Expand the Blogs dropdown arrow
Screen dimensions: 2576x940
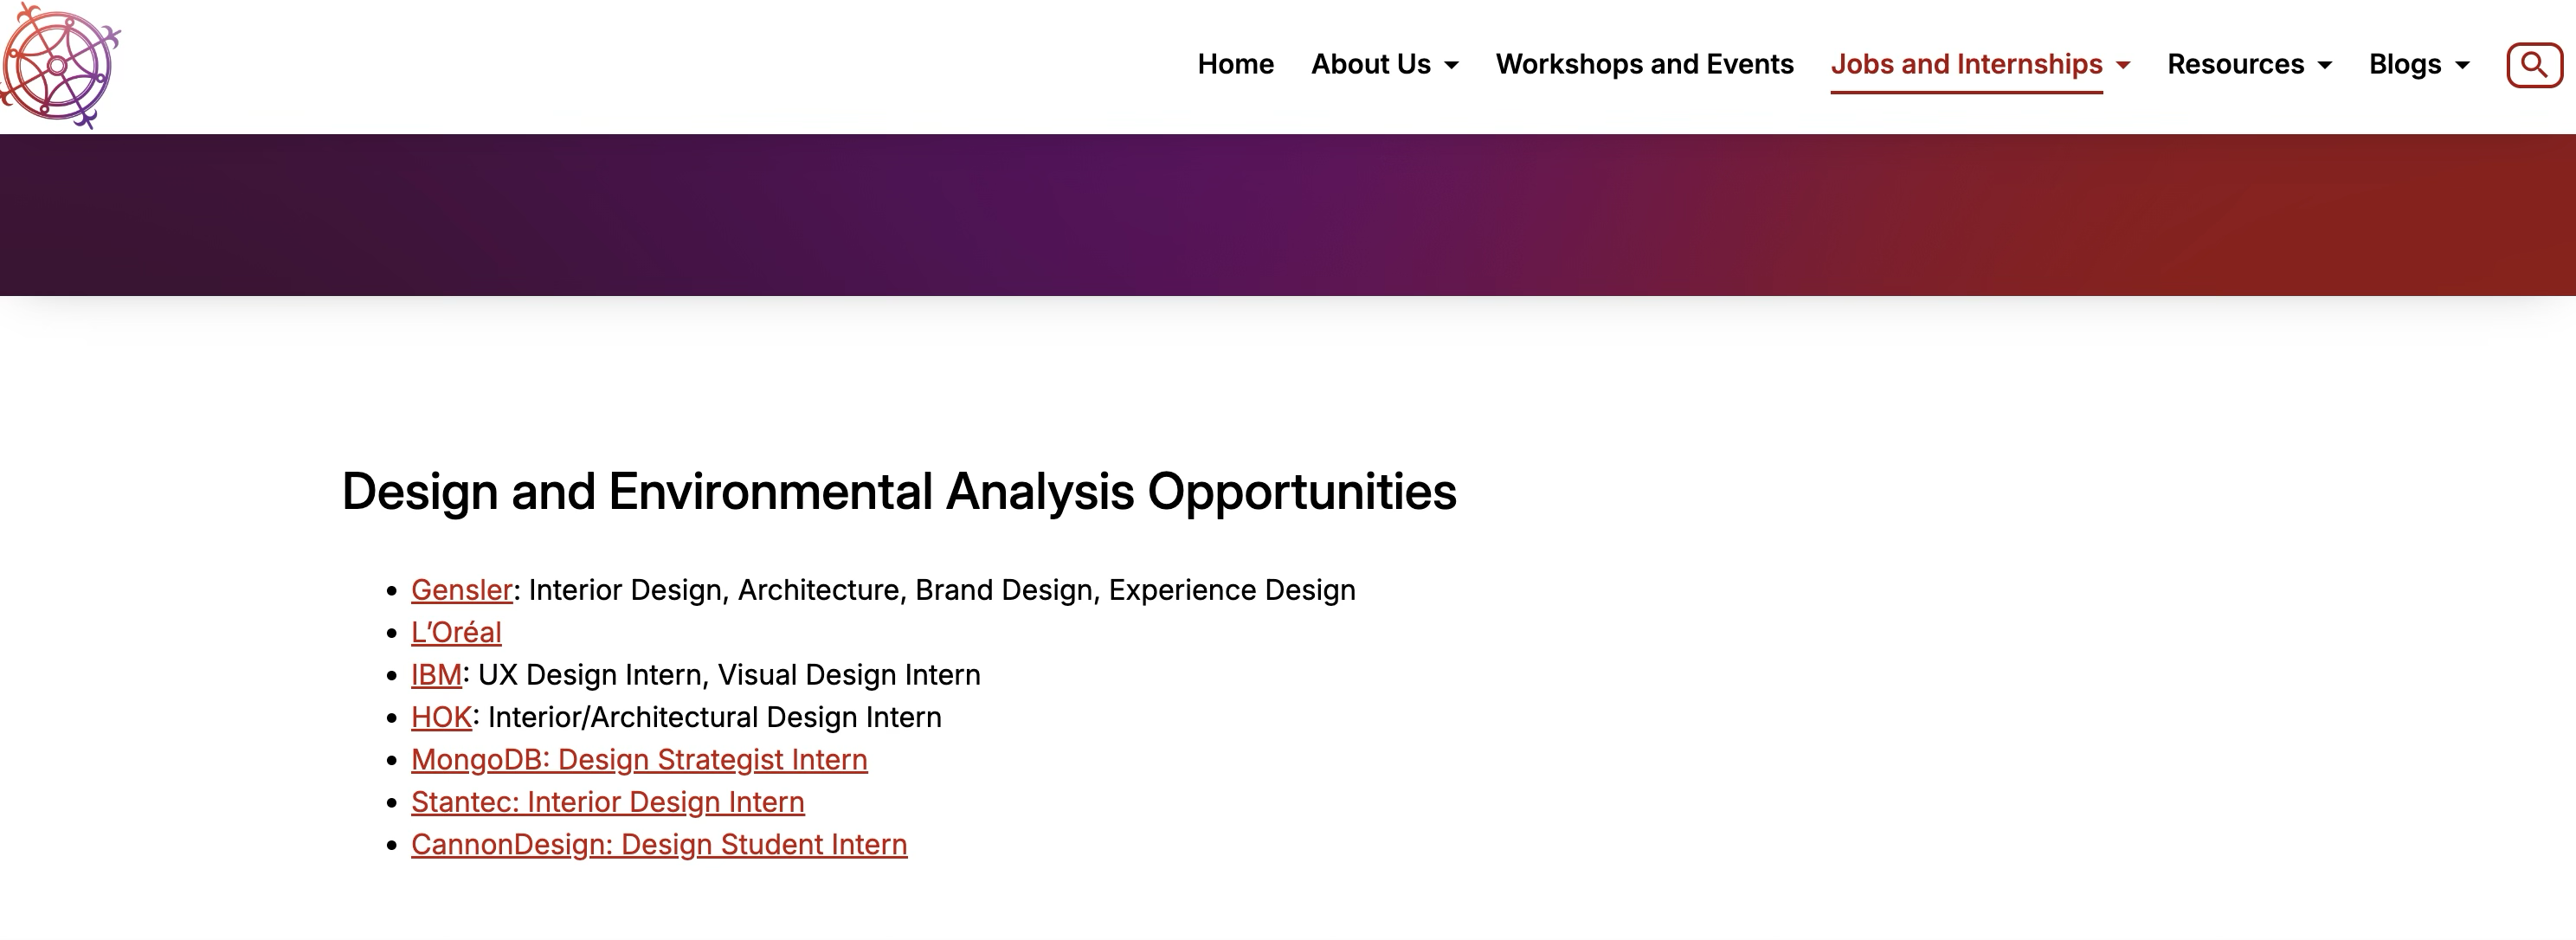[x=2462, y=66]
